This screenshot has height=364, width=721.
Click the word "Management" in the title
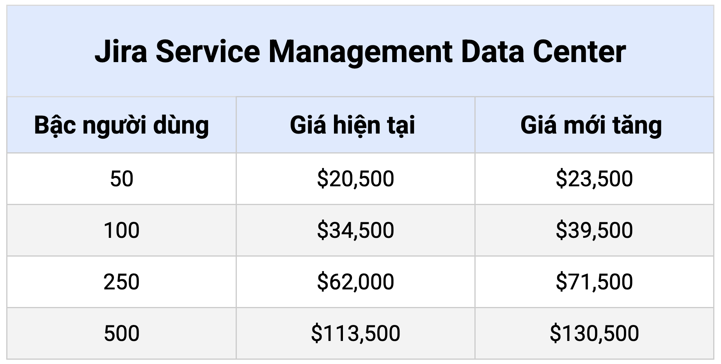360,52
